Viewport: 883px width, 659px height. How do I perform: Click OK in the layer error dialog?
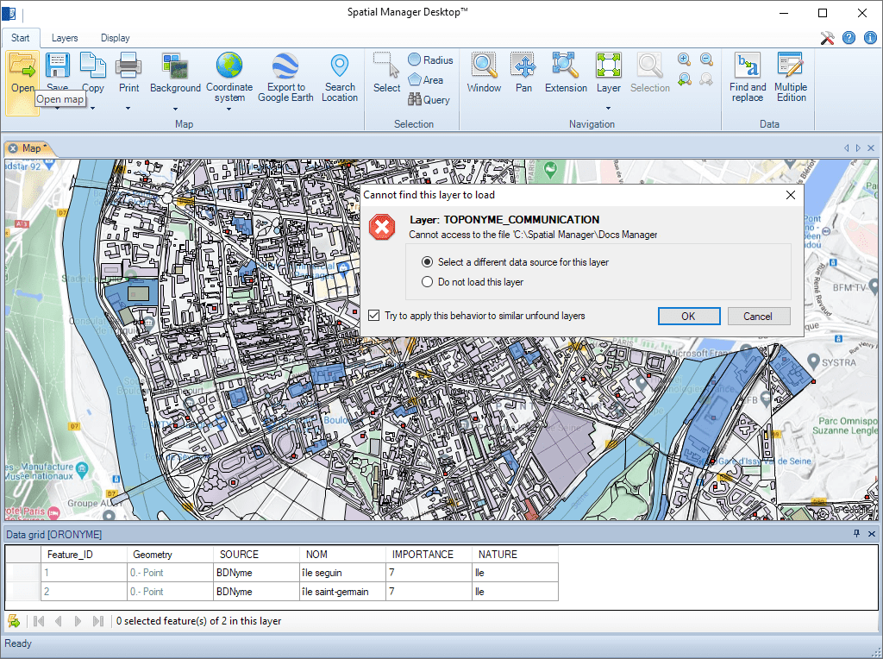(x=689, y=316)
